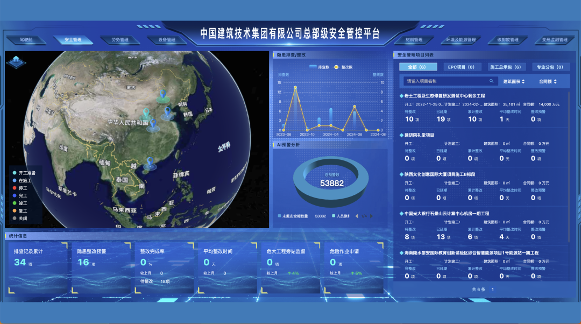Click the search magnifier in project name field

click(491, 81)
